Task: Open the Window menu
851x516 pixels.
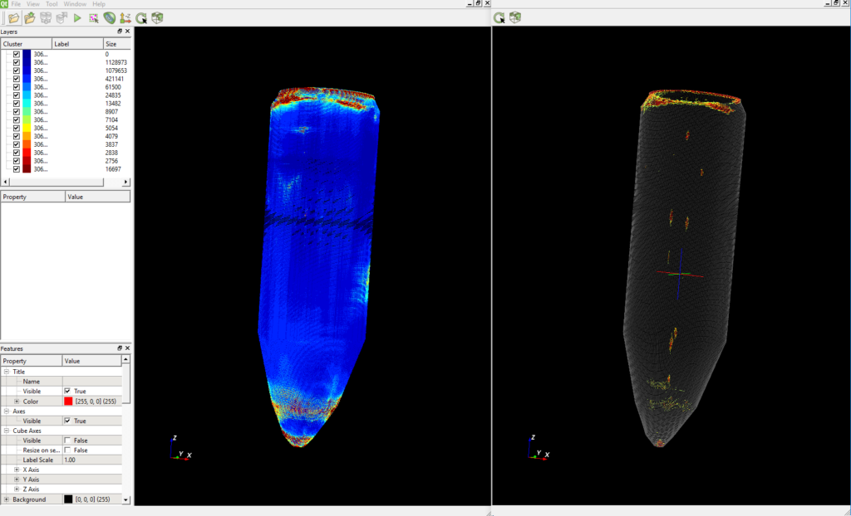Action: pos(75,4)
